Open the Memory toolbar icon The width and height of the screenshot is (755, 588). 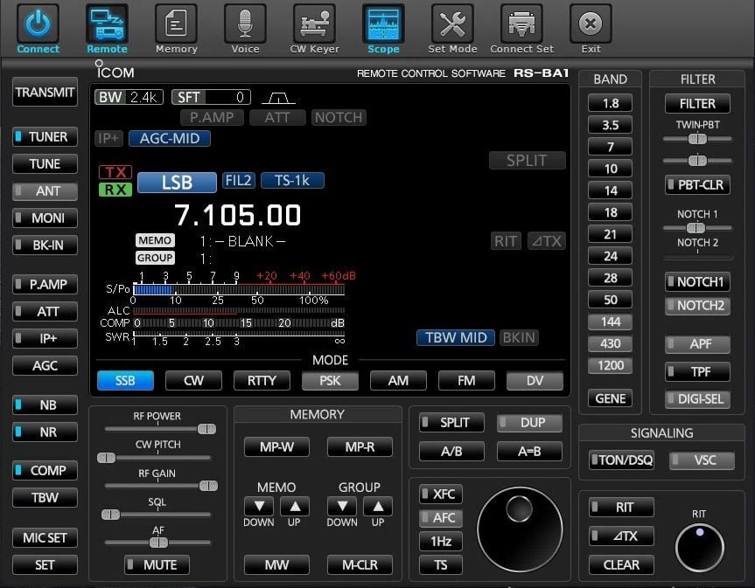[176, 24]
